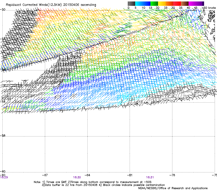The width and height of the screenshot is (217, 190).
Task: Click the '20' label under the legend
Action: (157, 8)
